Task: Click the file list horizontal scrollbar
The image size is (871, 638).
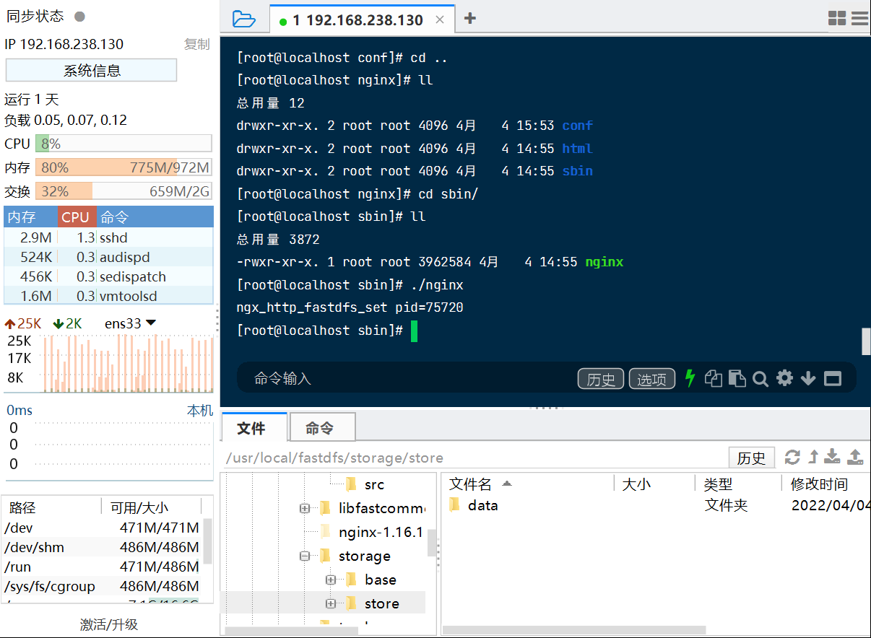Action: click(574, 630)
